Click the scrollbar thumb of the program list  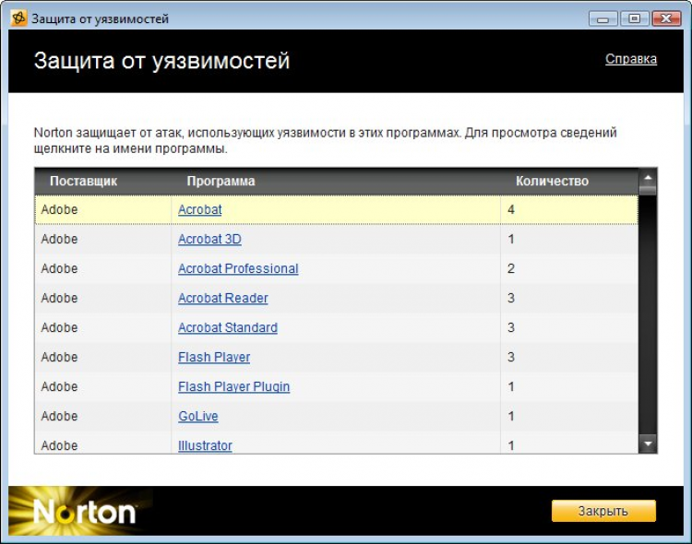click(x=648, y=190)
